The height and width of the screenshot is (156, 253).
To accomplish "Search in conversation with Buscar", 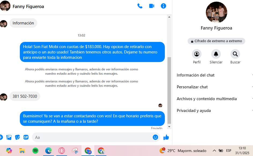I will (x=235, y=54).
